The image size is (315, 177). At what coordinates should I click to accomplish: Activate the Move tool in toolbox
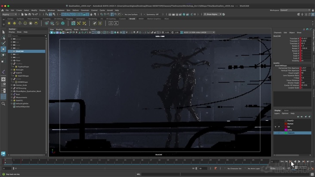point(3,49)
